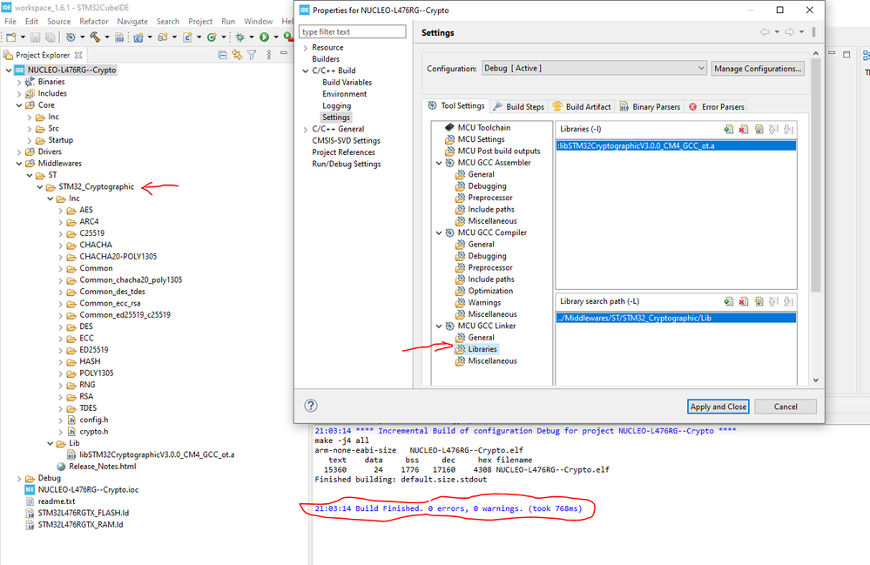
Task: Open the Refactor menu
Action: (x=94, y=21)
